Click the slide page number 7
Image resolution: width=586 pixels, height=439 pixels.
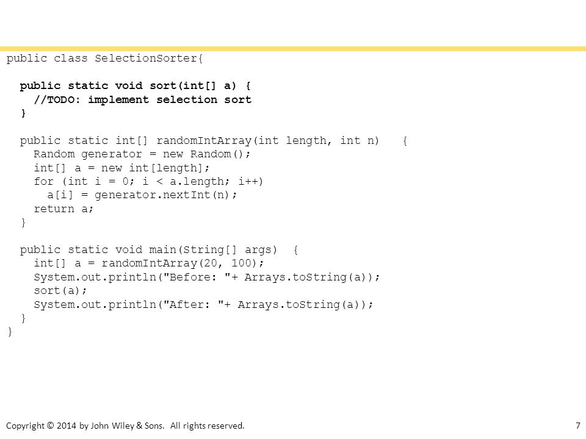(x=578, y=426)
